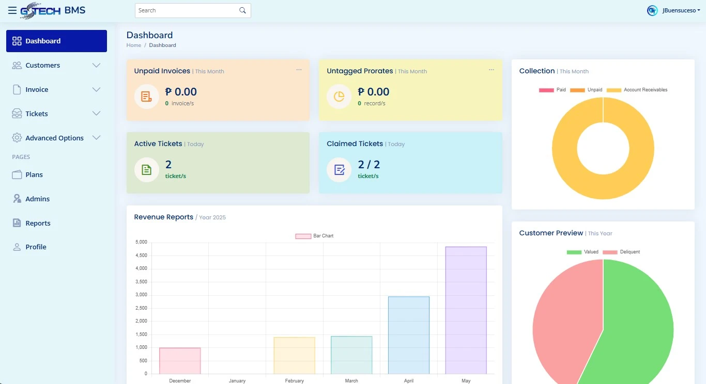This screenshot has width=706, height=384.
Task: Click the Untagged Prorates pie icon
Action: [339, 97]
